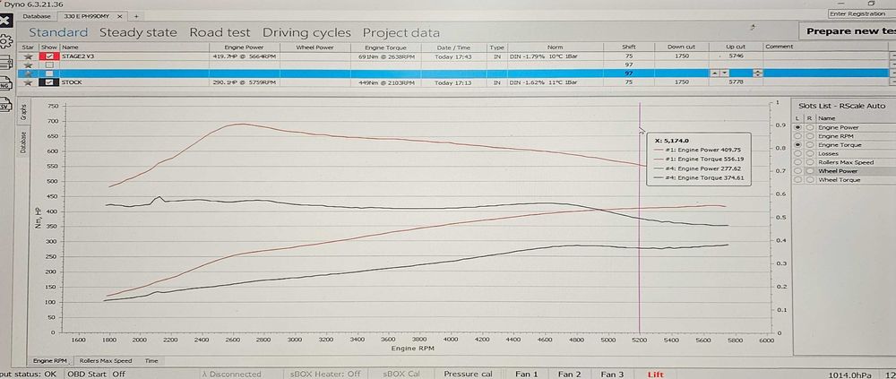Add a new tab with plus button
The width and height of the screenshot is (896, 379).
coord(136,16)
